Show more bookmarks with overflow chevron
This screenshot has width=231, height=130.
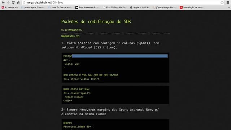coord(229,7)
